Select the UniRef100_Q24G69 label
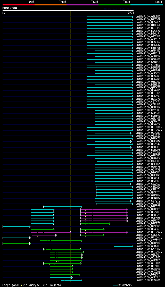This screenshot has width=165, height=287. [148, 229]
